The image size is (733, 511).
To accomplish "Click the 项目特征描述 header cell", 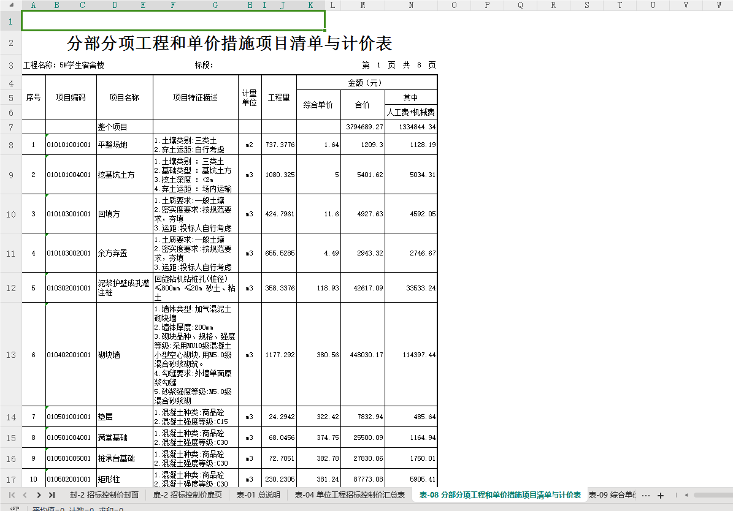I will click(196, 97).
